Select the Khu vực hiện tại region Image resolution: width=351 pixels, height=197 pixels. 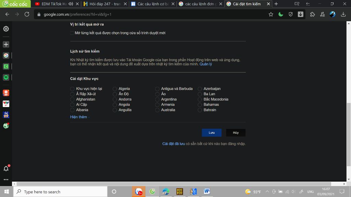coord(72,89)
